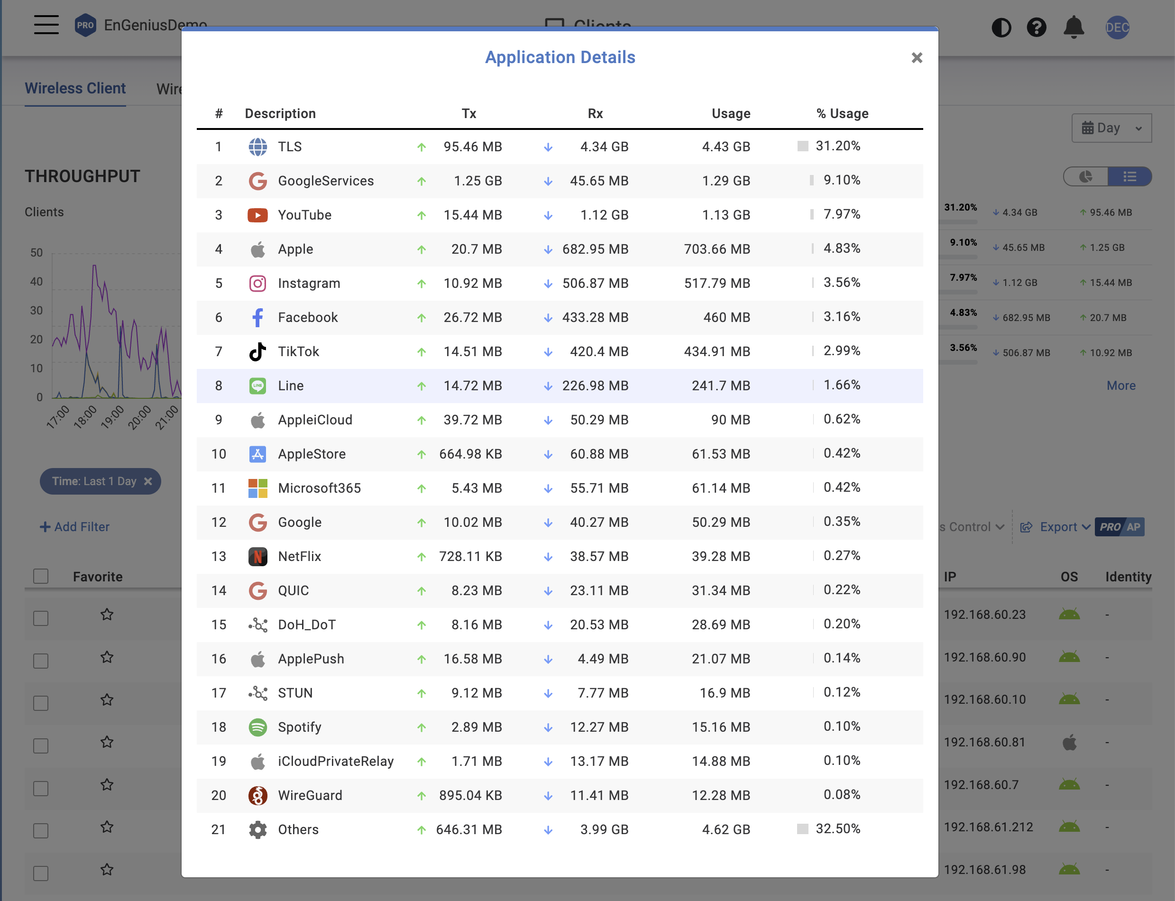
Task: Check the select-all checkbox beside Favorite
Action: point(41,576)
